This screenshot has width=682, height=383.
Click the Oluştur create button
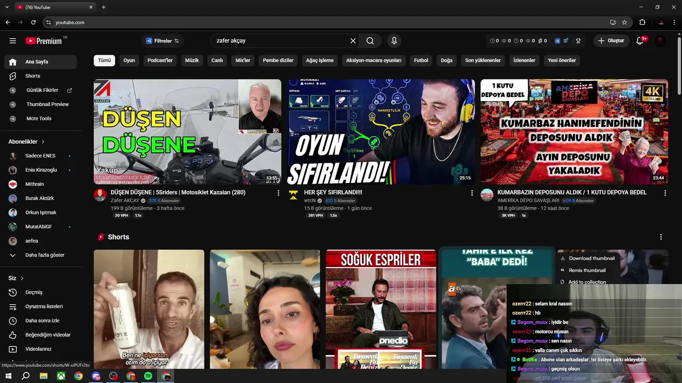point(612,41)
